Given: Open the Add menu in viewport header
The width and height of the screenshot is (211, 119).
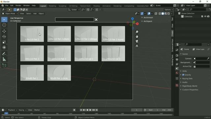Looking at the screenshot, I should [35, 14].
